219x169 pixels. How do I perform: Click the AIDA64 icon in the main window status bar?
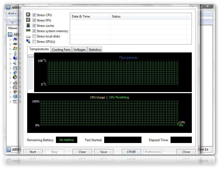[9, 150]
